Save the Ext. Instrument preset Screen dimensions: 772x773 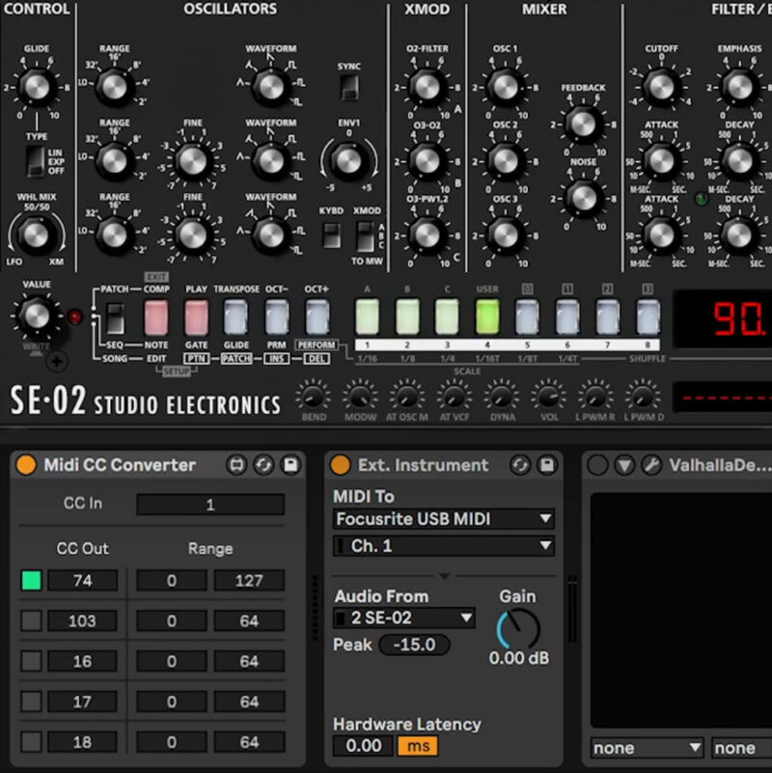[548, 465]
